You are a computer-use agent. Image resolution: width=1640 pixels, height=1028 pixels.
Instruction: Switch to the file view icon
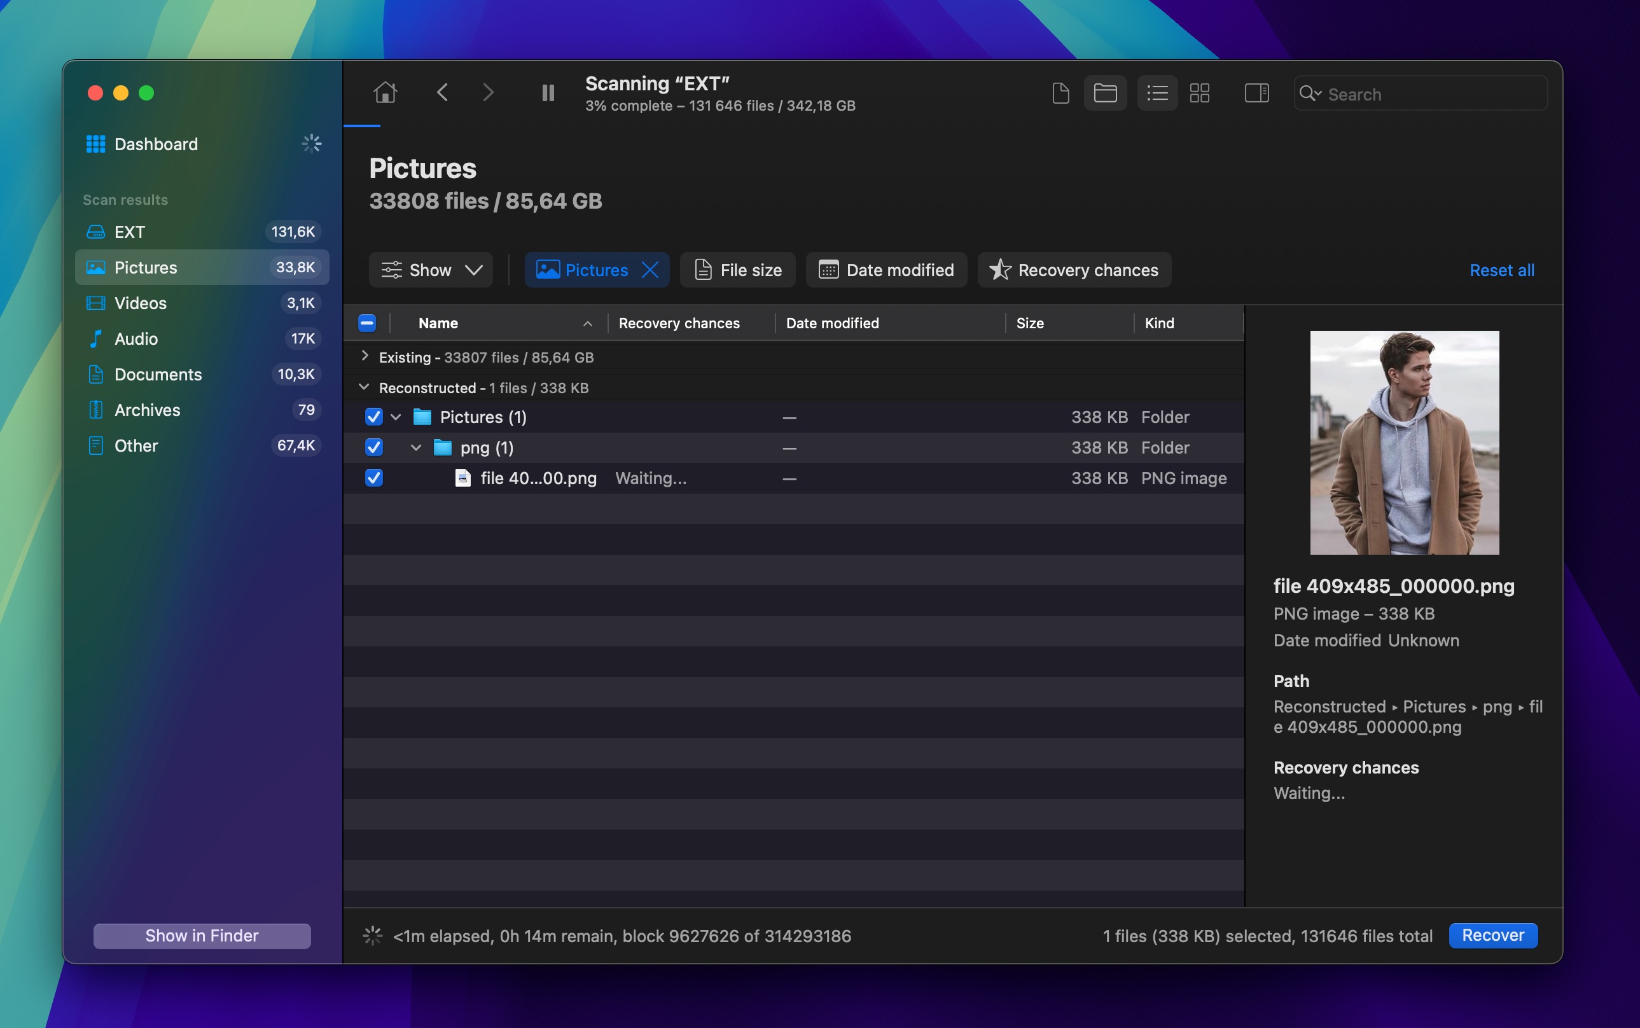(1060, 93)
